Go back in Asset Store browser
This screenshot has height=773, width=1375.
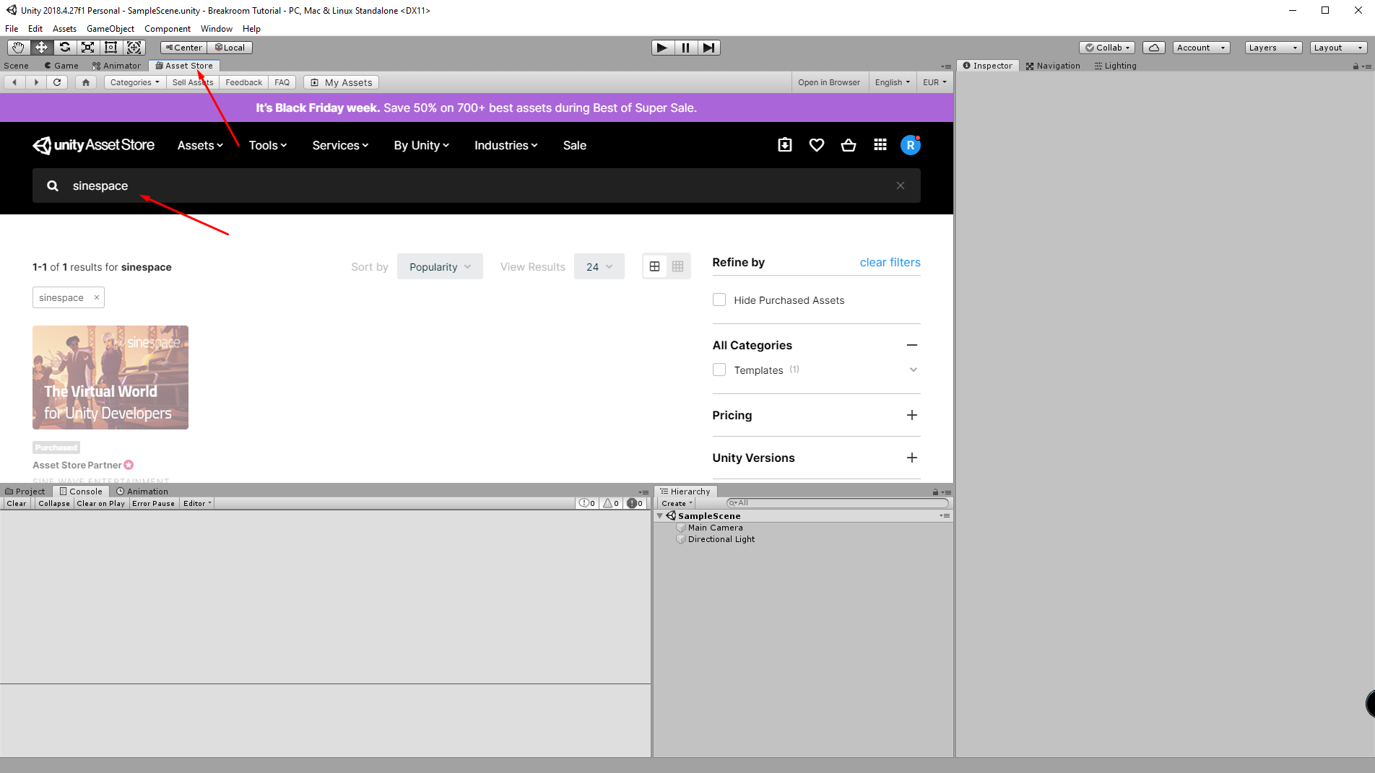14,82
